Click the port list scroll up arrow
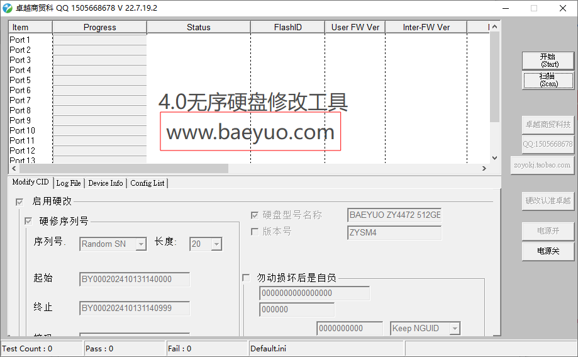Viewport: 578px width, 357px height. pos(495,26)
